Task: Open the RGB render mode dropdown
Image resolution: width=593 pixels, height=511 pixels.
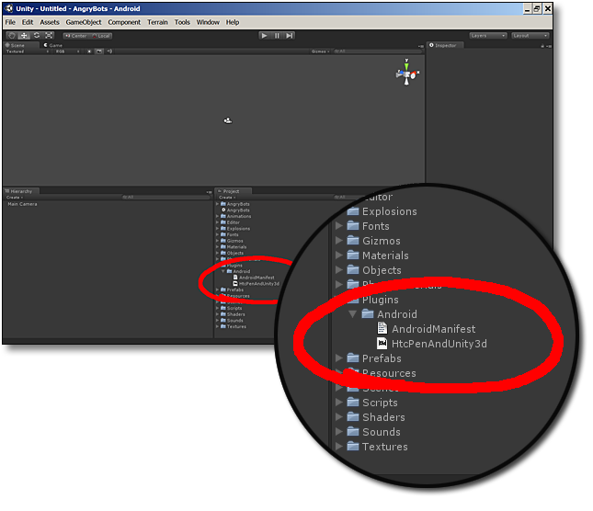Action: tap(67, 51)
